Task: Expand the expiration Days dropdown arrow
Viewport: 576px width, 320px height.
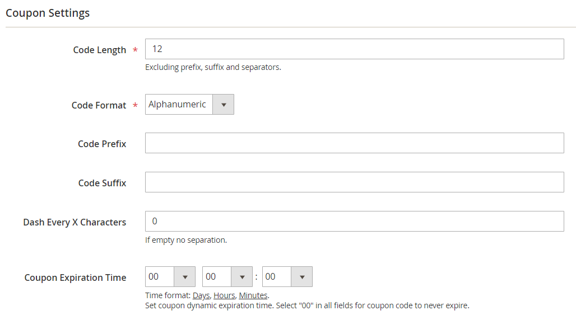Action: 185,277
